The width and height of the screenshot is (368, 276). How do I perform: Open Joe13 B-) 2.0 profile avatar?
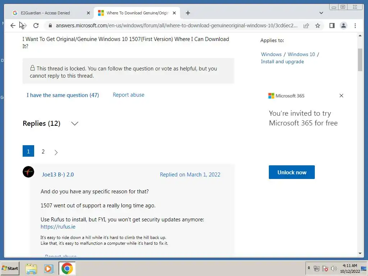[28, 172]
